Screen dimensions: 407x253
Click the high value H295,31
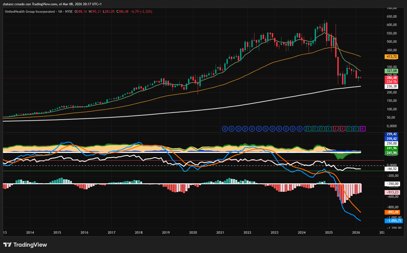click(95, 12)
